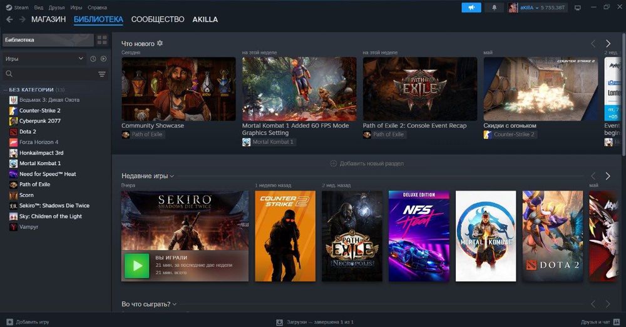The height and width of the screenshot is (327, 626).
Task: Click the Counter-Strike 2 news tag
Action: pos(510,134)
